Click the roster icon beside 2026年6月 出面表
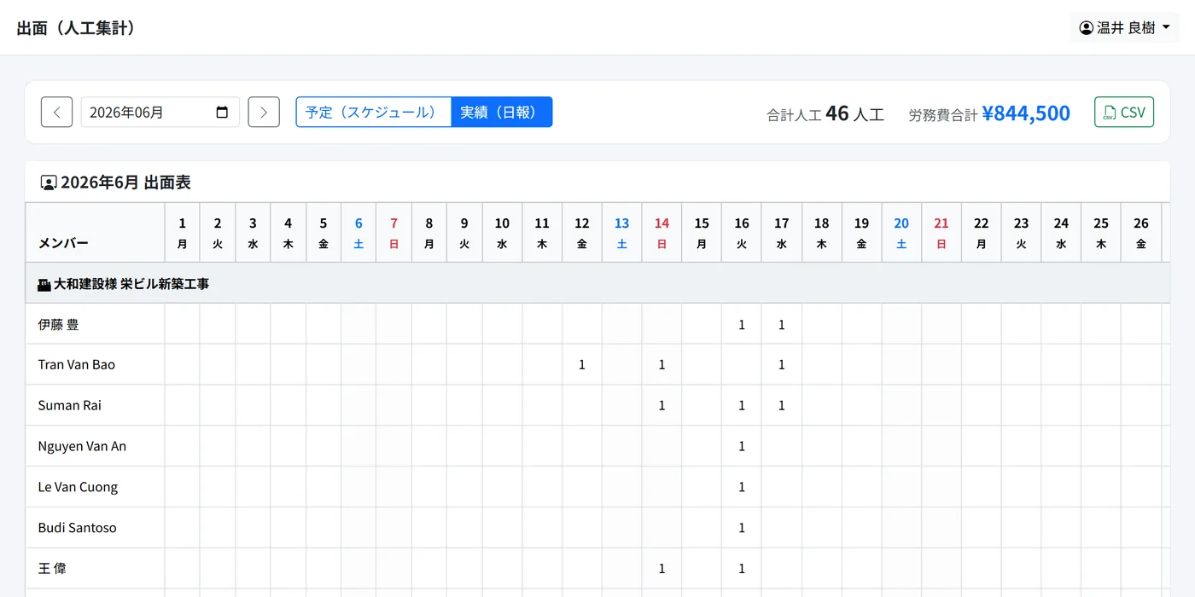 tap(49, 183)
